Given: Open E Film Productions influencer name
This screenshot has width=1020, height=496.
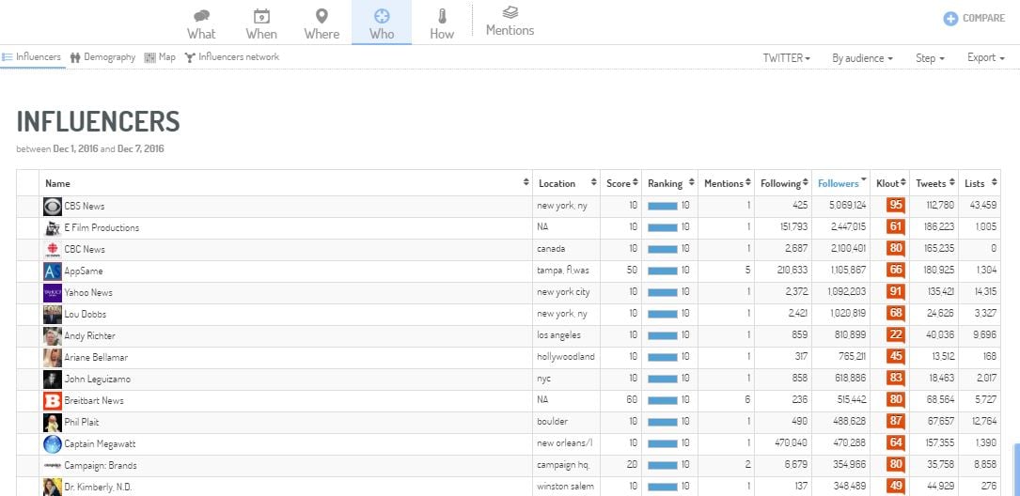Looking at the screenshot, I should click(x=102, y=227).
